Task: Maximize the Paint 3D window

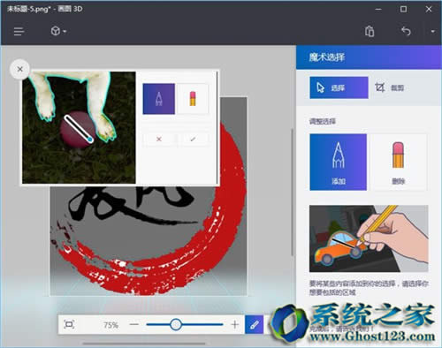Action: click(403, 9)
